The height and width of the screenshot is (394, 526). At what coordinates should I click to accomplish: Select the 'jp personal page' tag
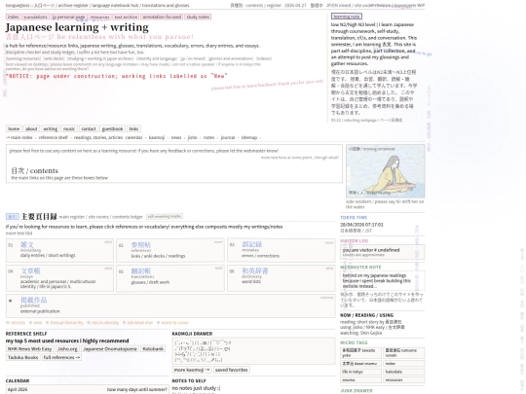69,17
